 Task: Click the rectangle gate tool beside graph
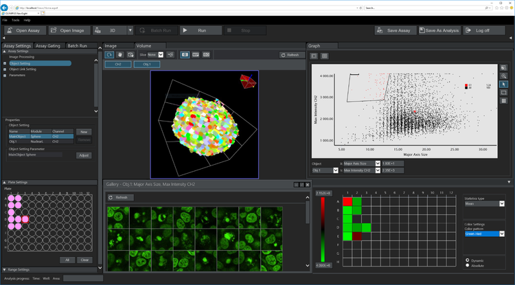pos(503,93)
